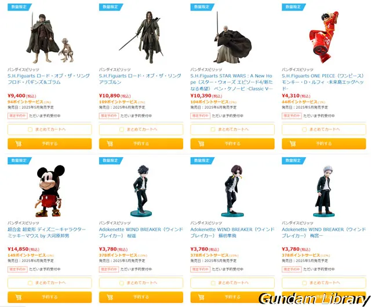This screenshot has width=371, height=307.
Task: Check まとめてカートへ box for Aragorn
Action: tap(122, 130)
